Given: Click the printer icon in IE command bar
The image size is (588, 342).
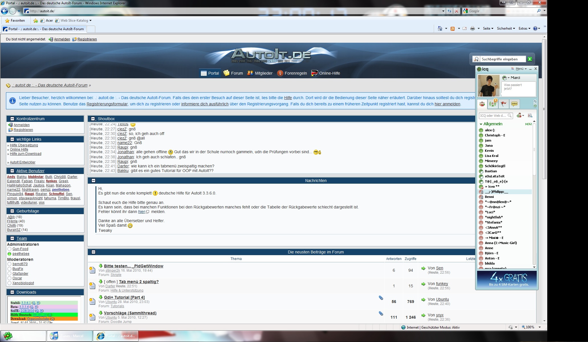Looking at the screenshot, I should coord(472,28).
